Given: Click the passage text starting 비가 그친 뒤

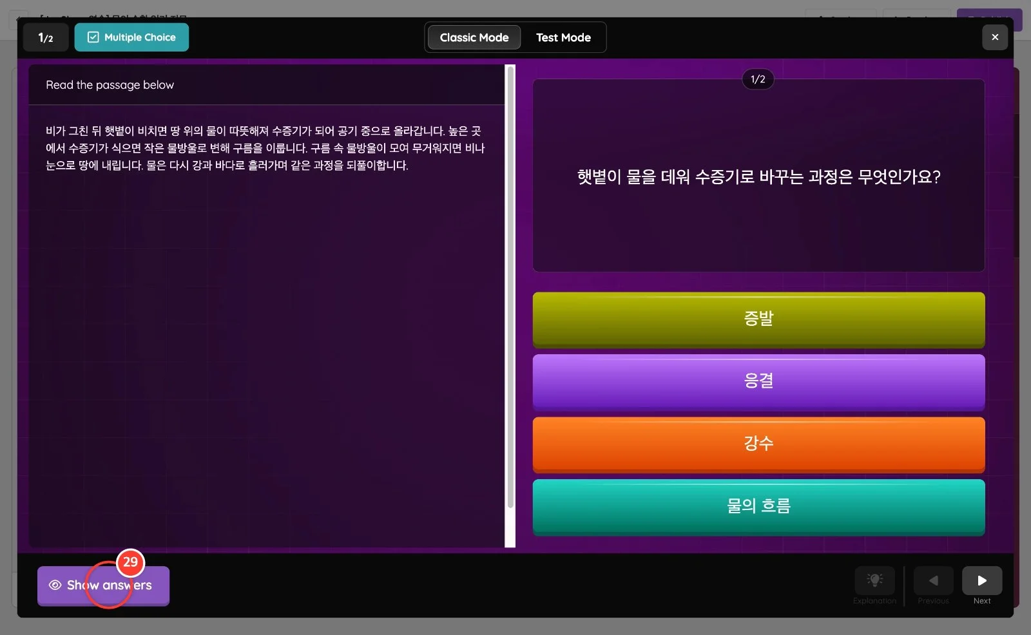Looking at the screenshot, I should click(x=265, y=148).
